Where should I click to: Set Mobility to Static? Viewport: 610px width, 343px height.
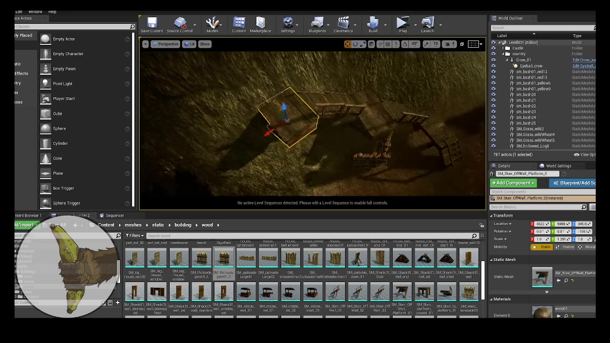pyautogui.click(x=542, y=247)
